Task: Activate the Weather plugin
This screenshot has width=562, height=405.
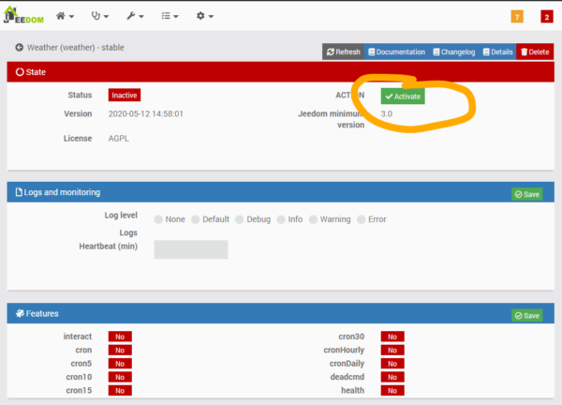Action: point(403,97)
